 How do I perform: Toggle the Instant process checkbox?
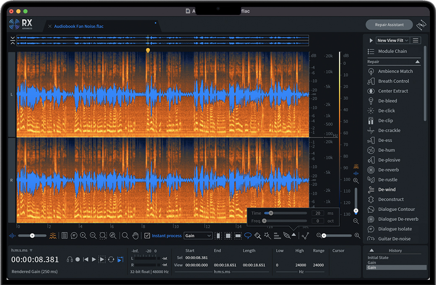click(x=147, y=236)
